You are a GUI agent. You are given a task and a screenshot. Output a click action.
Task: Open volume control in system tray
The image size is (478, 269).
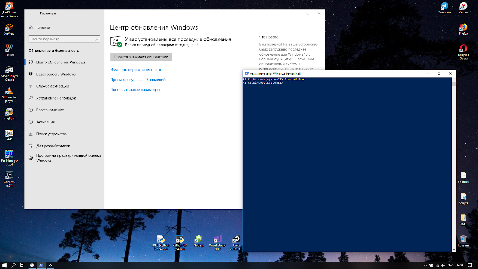(x=443, y=265)
